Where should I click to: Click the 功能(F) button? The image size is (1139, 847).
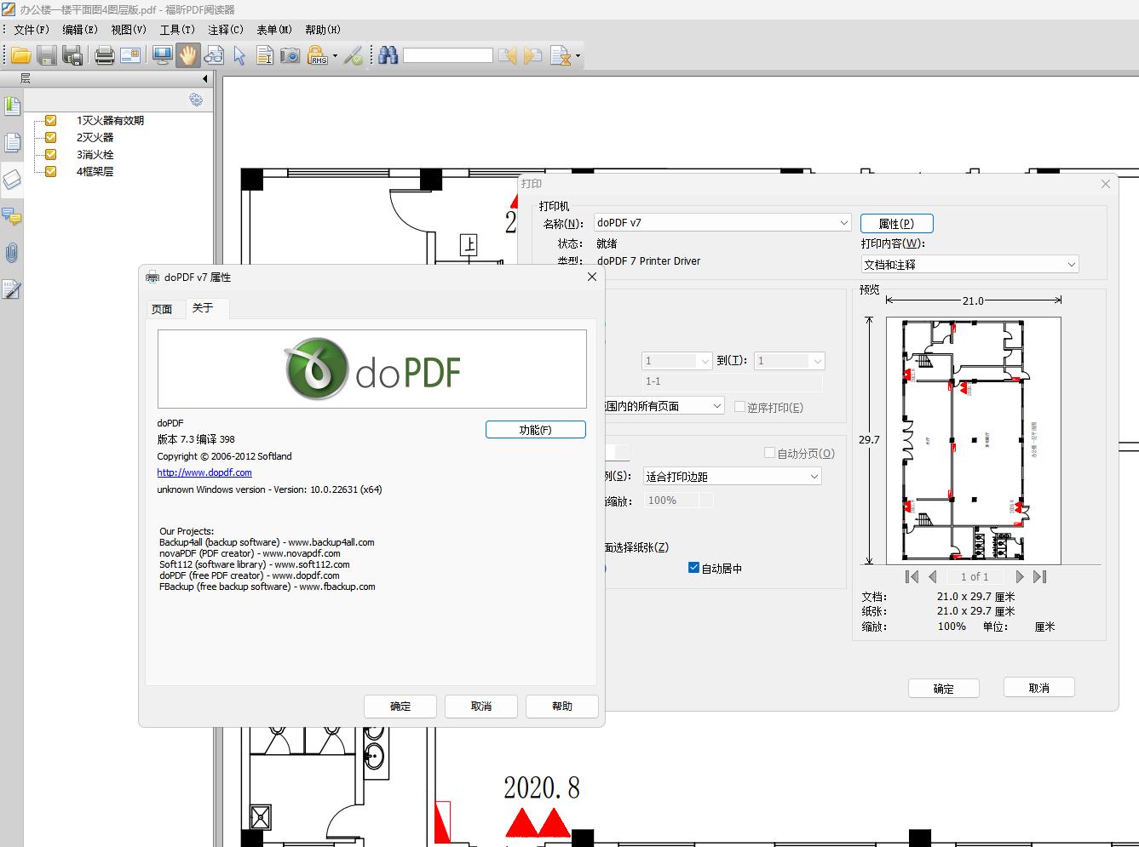click(x=536, y=430)
